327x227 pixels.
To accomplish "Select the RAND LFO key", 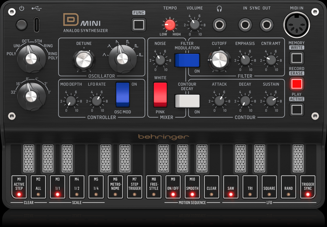I will tap(289, 187).
